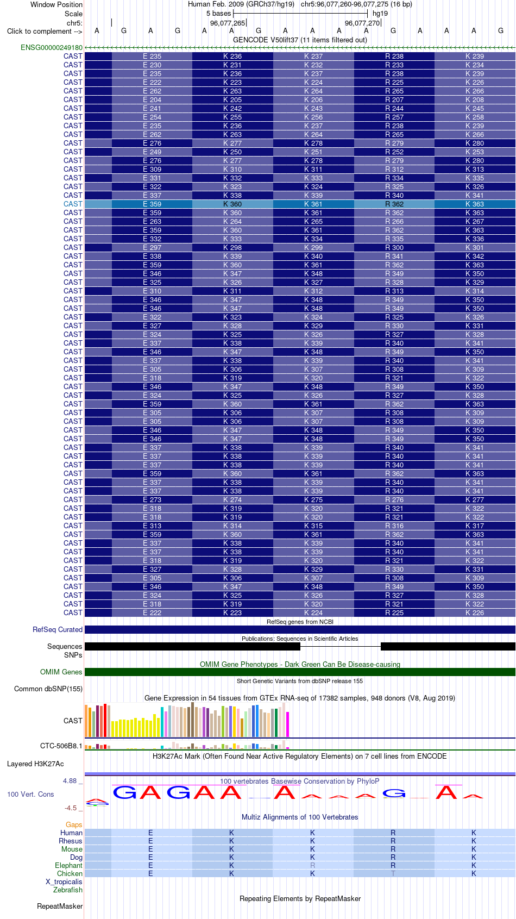This screenshot has width=516, height=919.
Task: Click 'Short Genetic Variants from dbSNP release 155'
Action: tap(300, 681)
